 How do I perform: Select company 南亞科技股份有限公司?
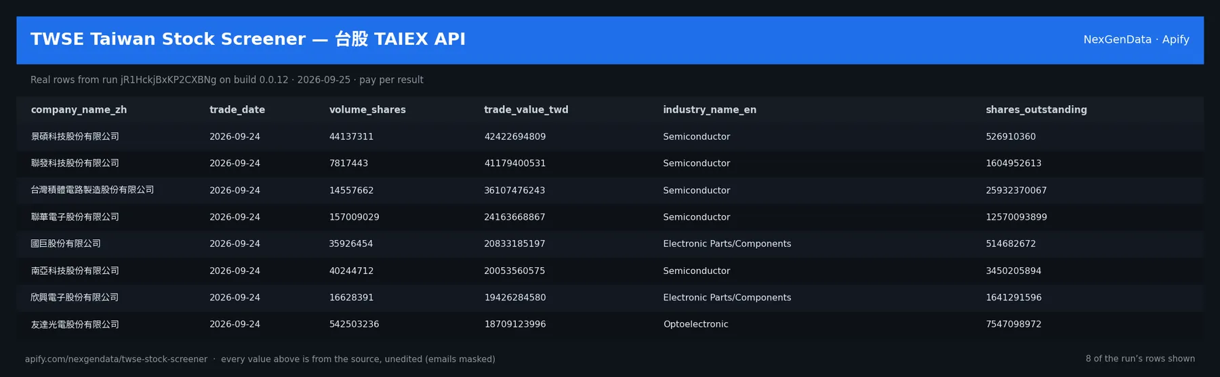tap(75, 271)
